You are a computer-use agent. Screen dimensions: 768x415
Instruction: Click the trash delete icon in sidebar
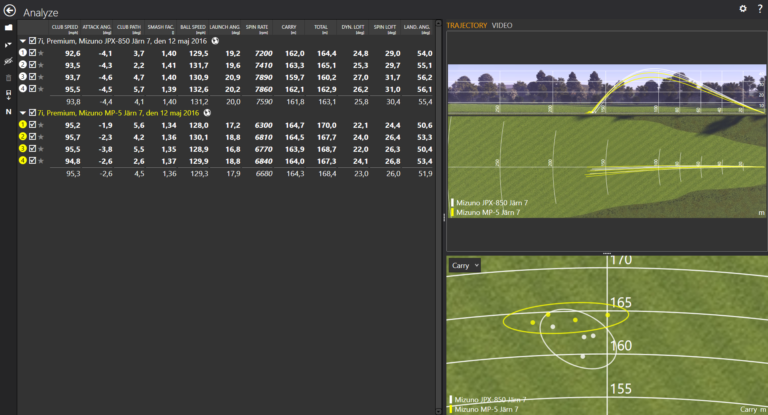8,78
